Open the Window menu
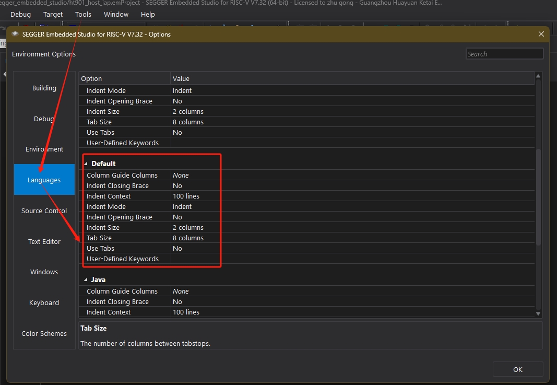This screenshot has width=557, height=385. 116,14
